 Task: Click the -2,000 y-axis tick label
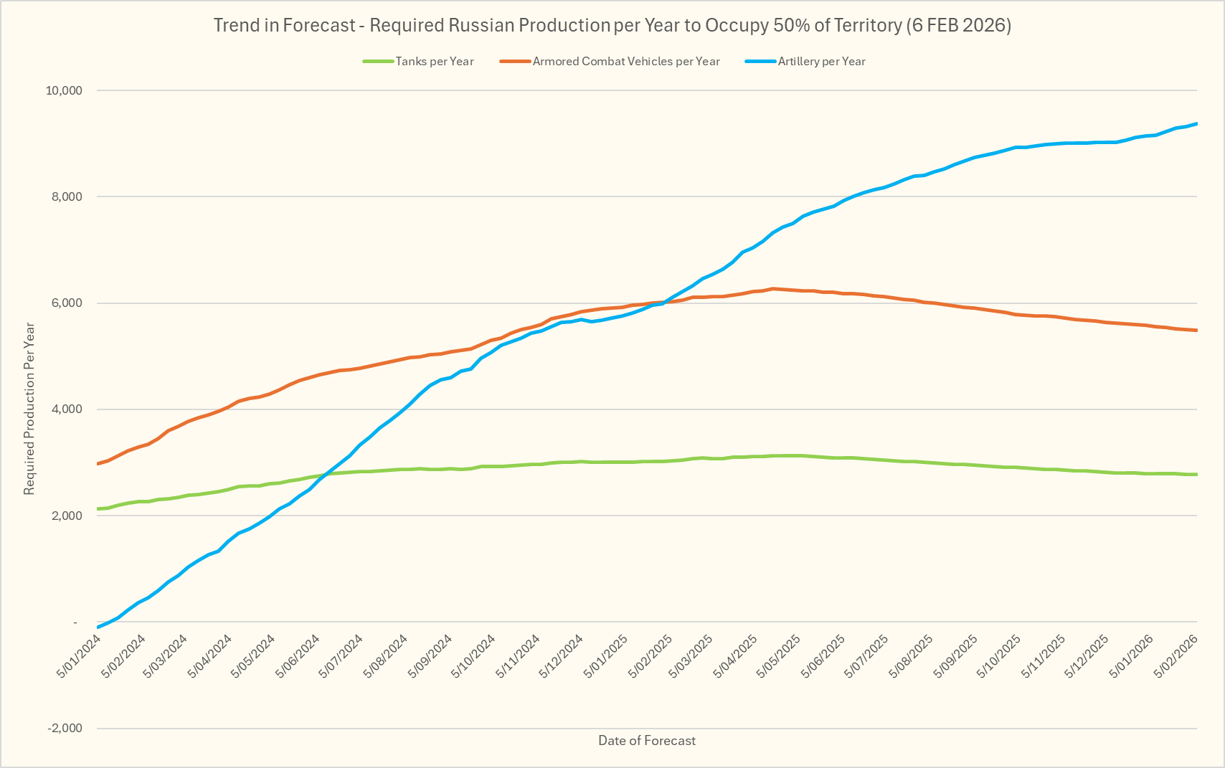tap(65, 729)
